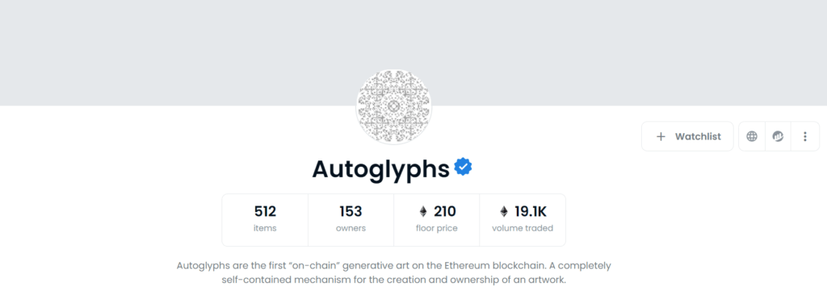
Task: Click the Autoglyphs collection title
Action: [x=381, y=168]
